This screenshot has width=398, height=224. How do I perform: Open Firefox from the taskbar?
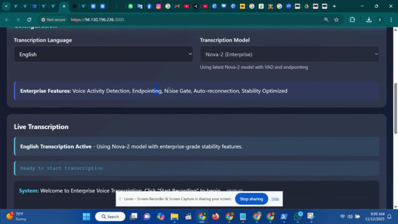click(215, 216)
